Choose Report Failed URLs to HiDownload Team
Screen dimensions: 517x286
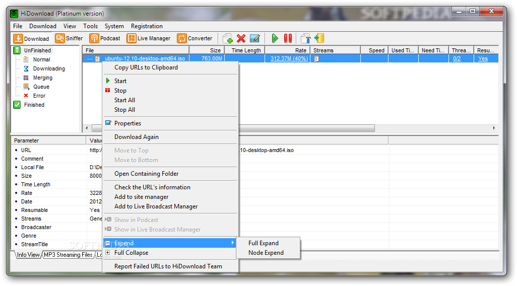click(x=170, y=266)
